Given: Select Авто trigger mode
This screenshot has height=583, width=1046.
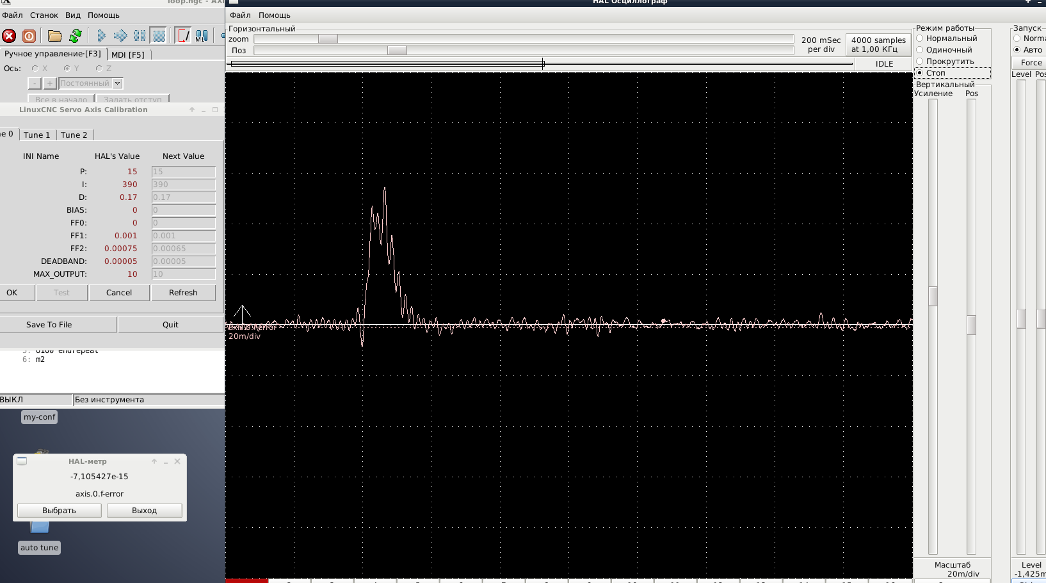Looking at the screenshot, I should 1017,50.
